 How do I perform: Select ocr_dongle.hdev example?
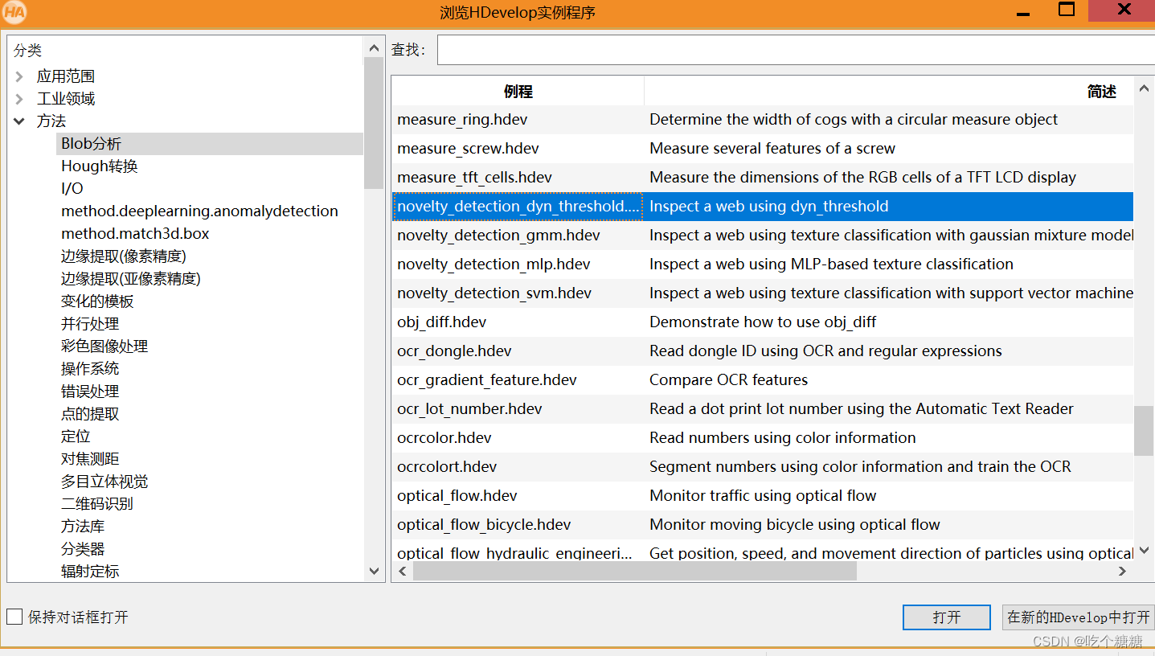pyautogui.click(x=763, y=351)
